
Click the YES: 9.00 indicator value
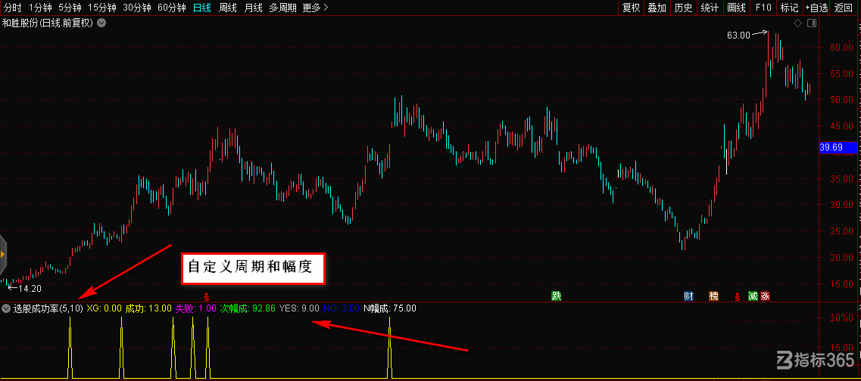(x=299, y=308)
